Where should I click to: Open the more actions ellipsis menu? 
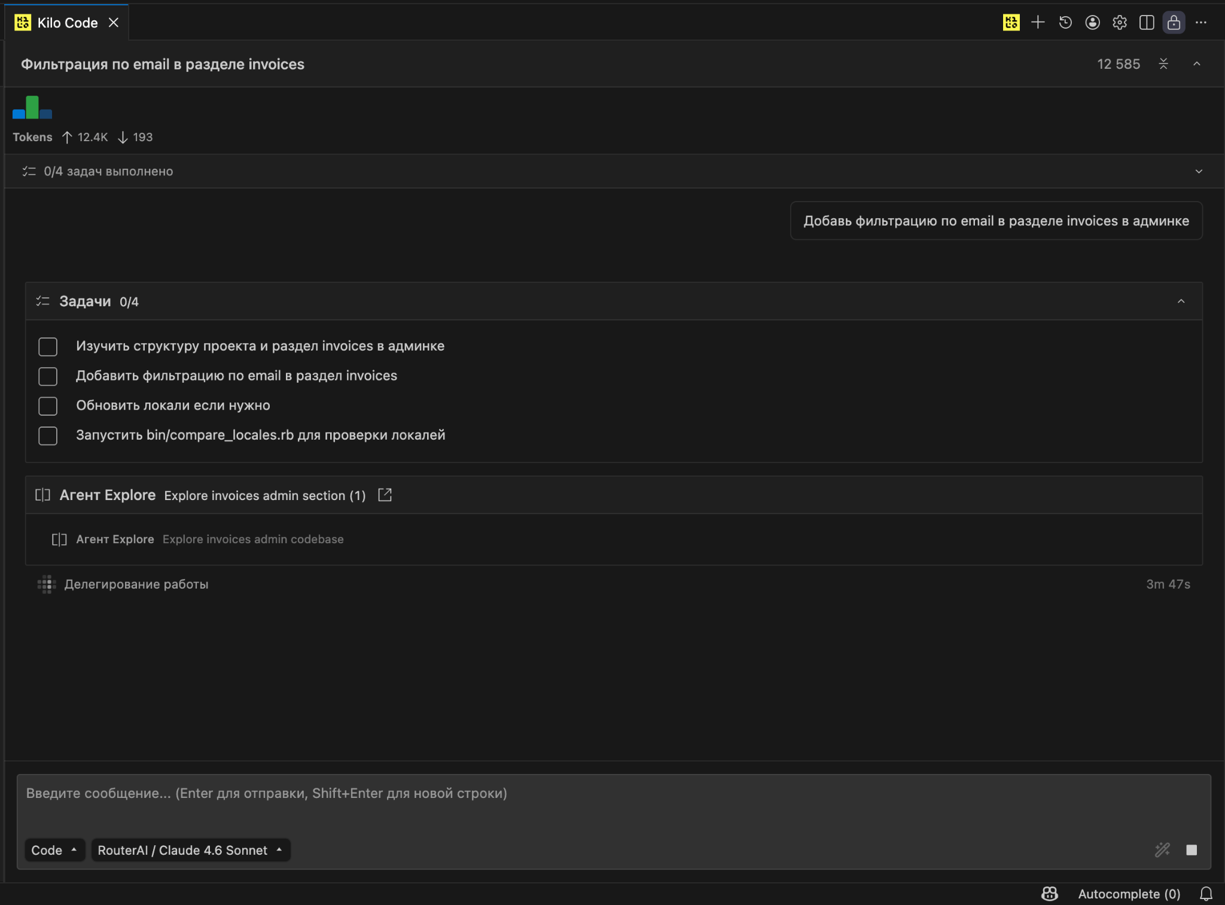(1201, 23)
